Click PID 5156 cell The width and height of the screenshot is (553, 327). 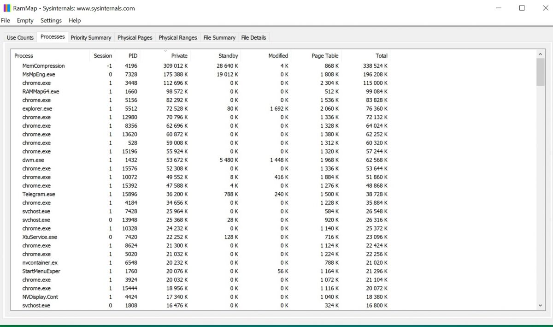[x=131, y=100]
